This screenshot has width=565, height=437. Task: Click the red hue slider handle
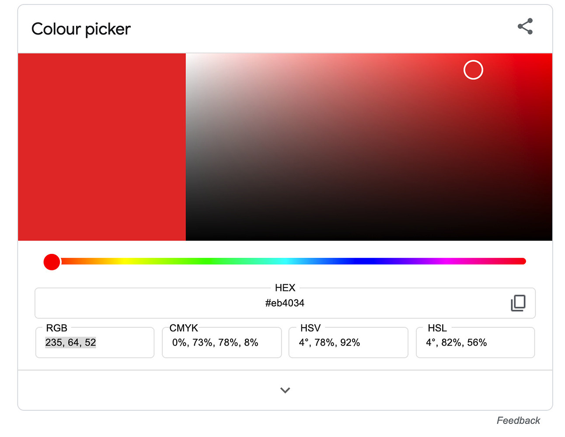click(51, 261)
